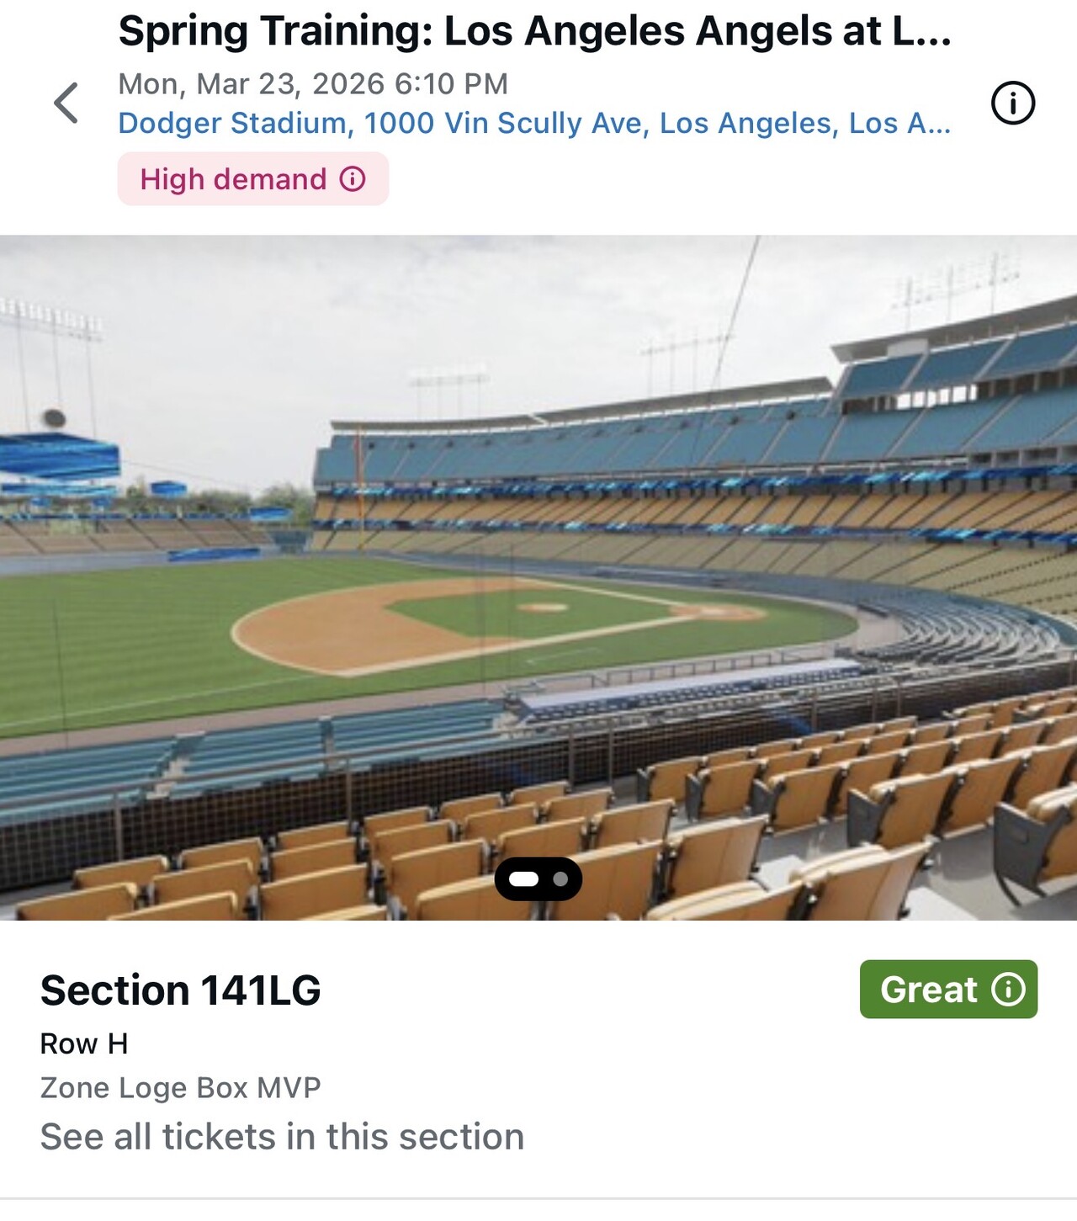Tap the Great deal rating label
Viewport: 1077px width, 1221px height.
click(928, 990)
